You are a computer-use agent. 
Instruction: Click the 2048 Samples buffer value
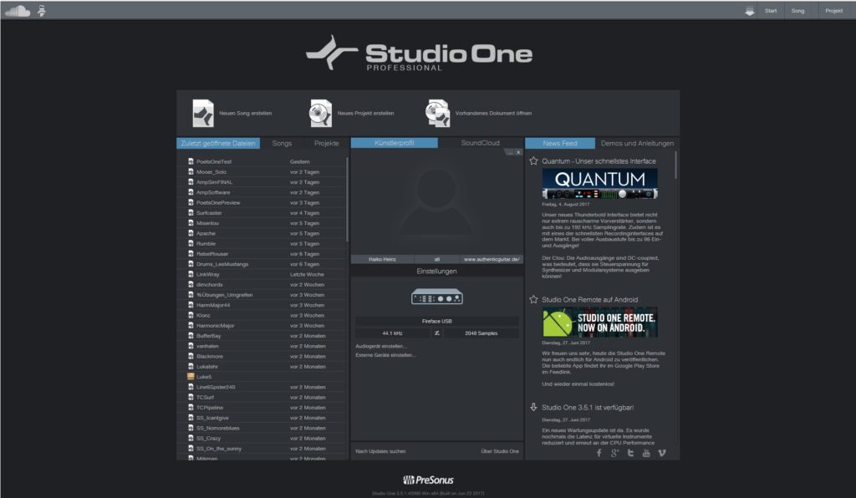481,333
